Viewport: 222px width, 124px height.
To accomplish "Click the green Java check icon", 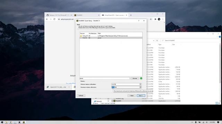I will 141,78.
